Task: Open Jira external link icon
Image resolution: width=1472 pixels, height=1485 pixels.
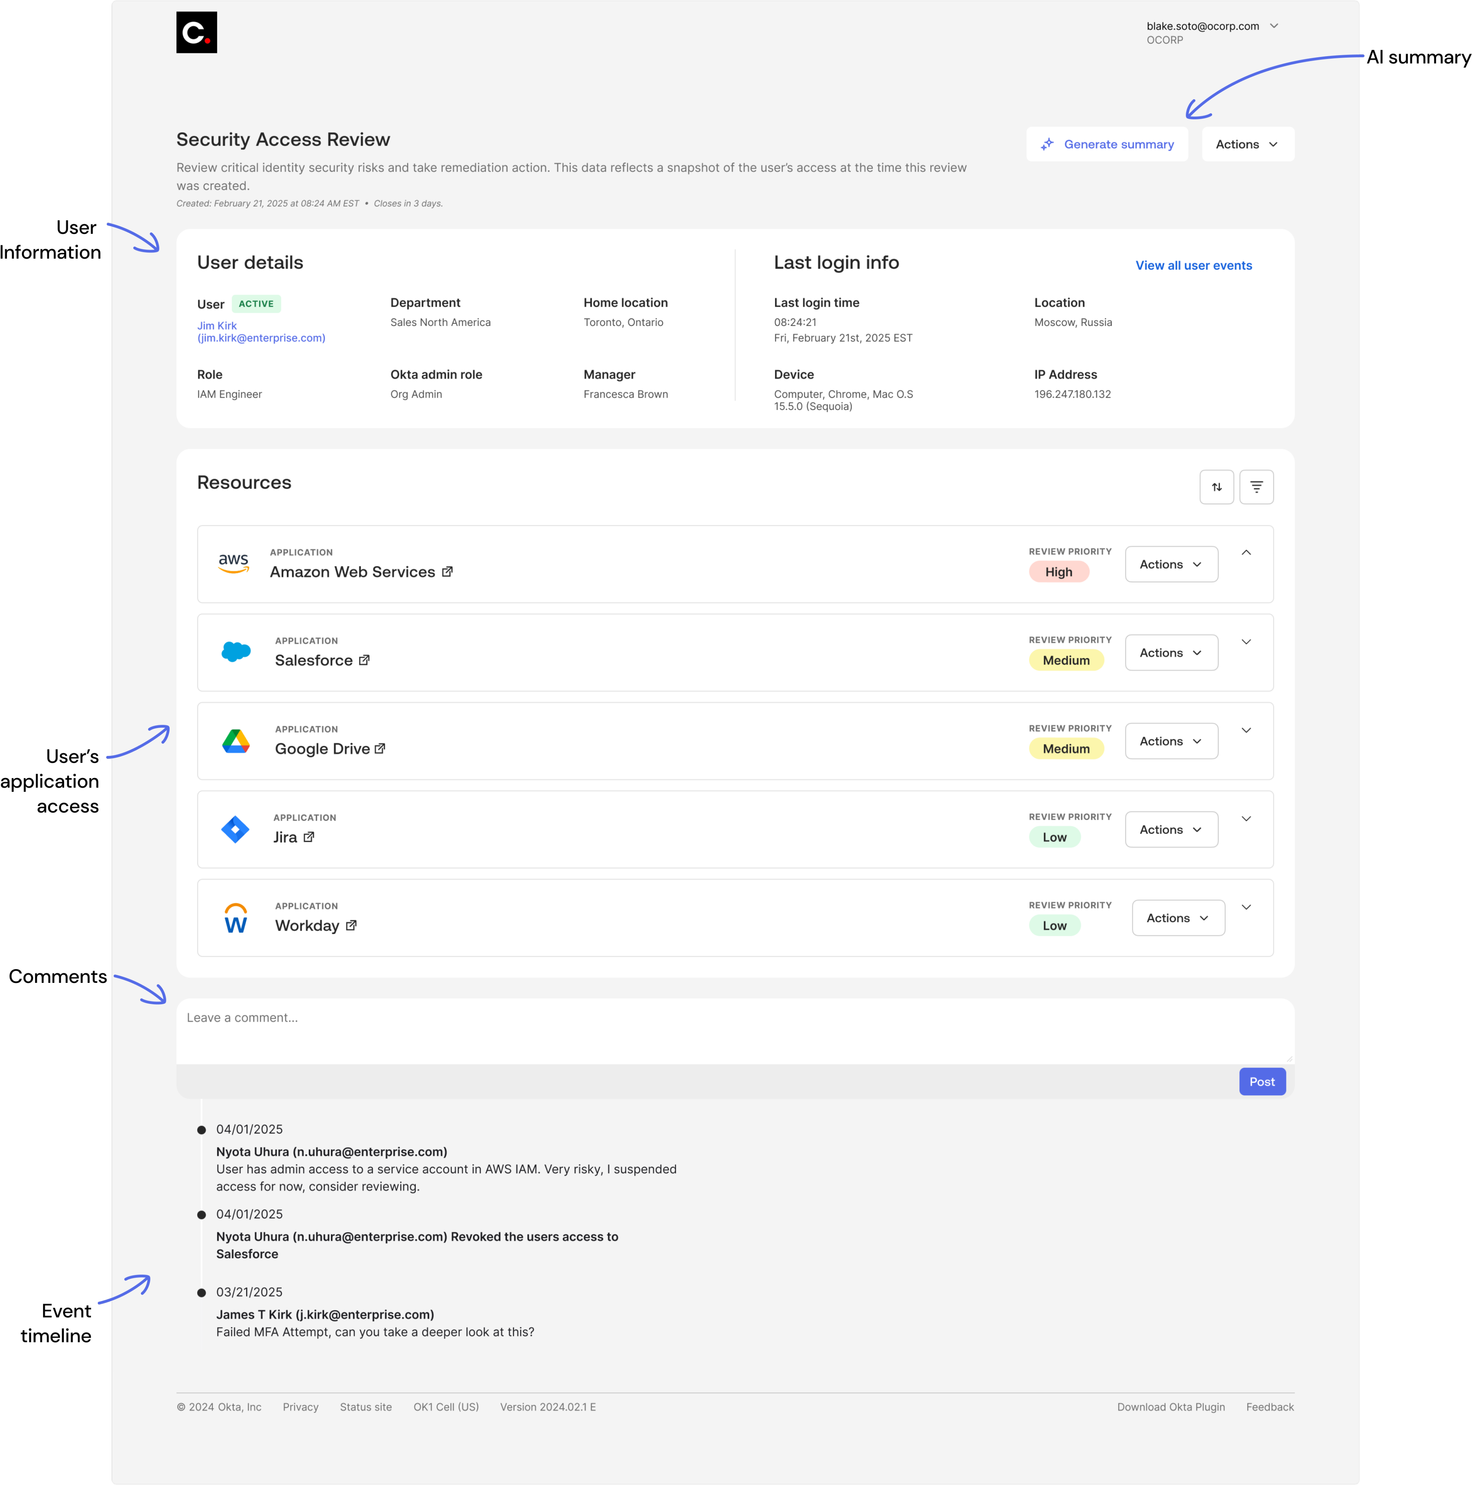Action: 309,837
